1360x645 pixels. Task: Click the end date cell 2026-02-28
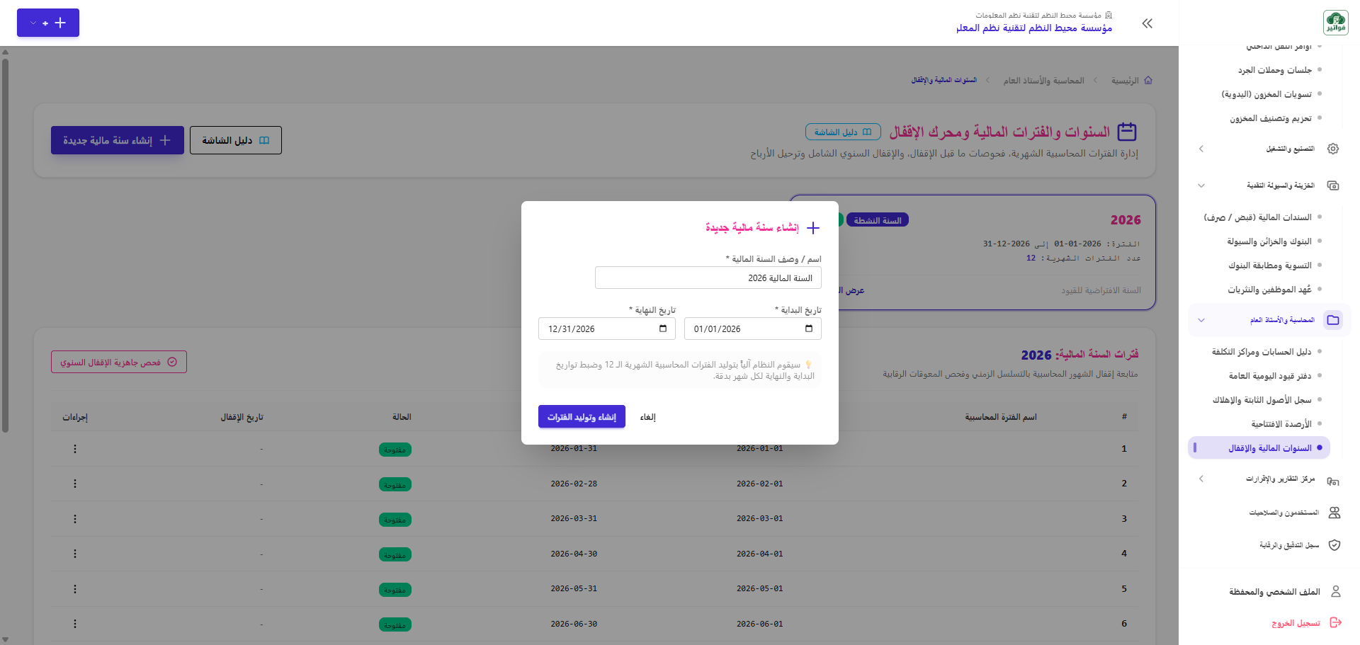coord(574,484)
